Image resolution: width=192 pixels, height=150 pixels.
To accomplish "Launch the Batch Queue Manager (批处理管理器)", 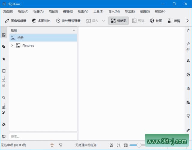I will coord(68,21).
